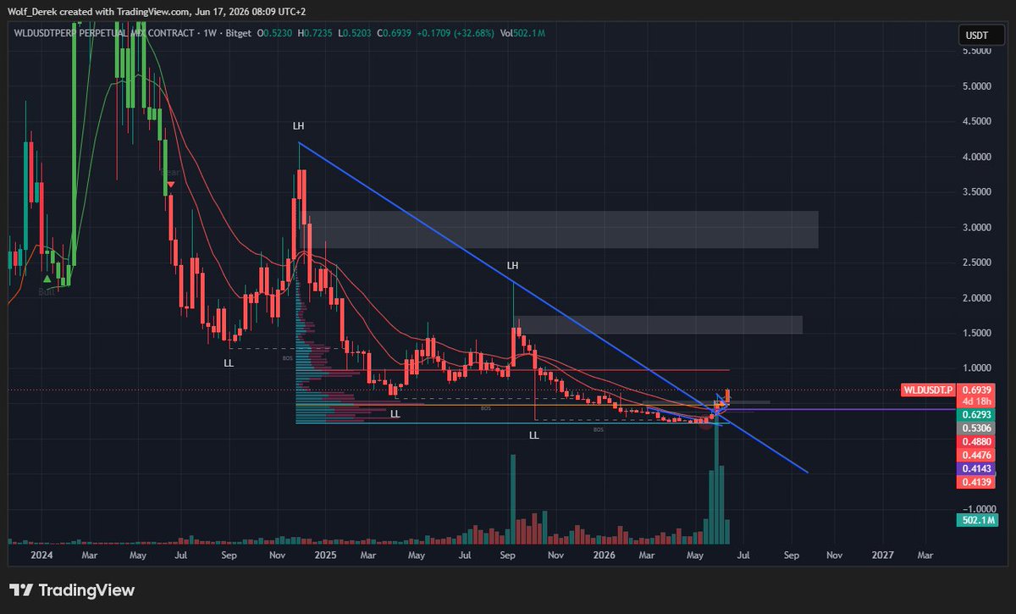
Task: Click the TradingView logo
Action: (x=72, y=590)
